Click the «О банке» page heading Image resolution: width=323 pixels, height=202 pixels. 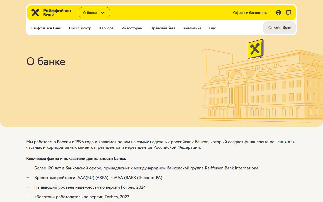[46, 62]
